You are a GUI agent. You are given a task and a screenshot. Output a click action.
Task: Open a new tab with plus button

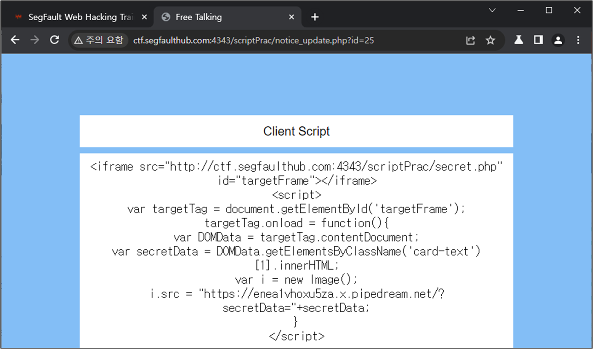point(314,17)
